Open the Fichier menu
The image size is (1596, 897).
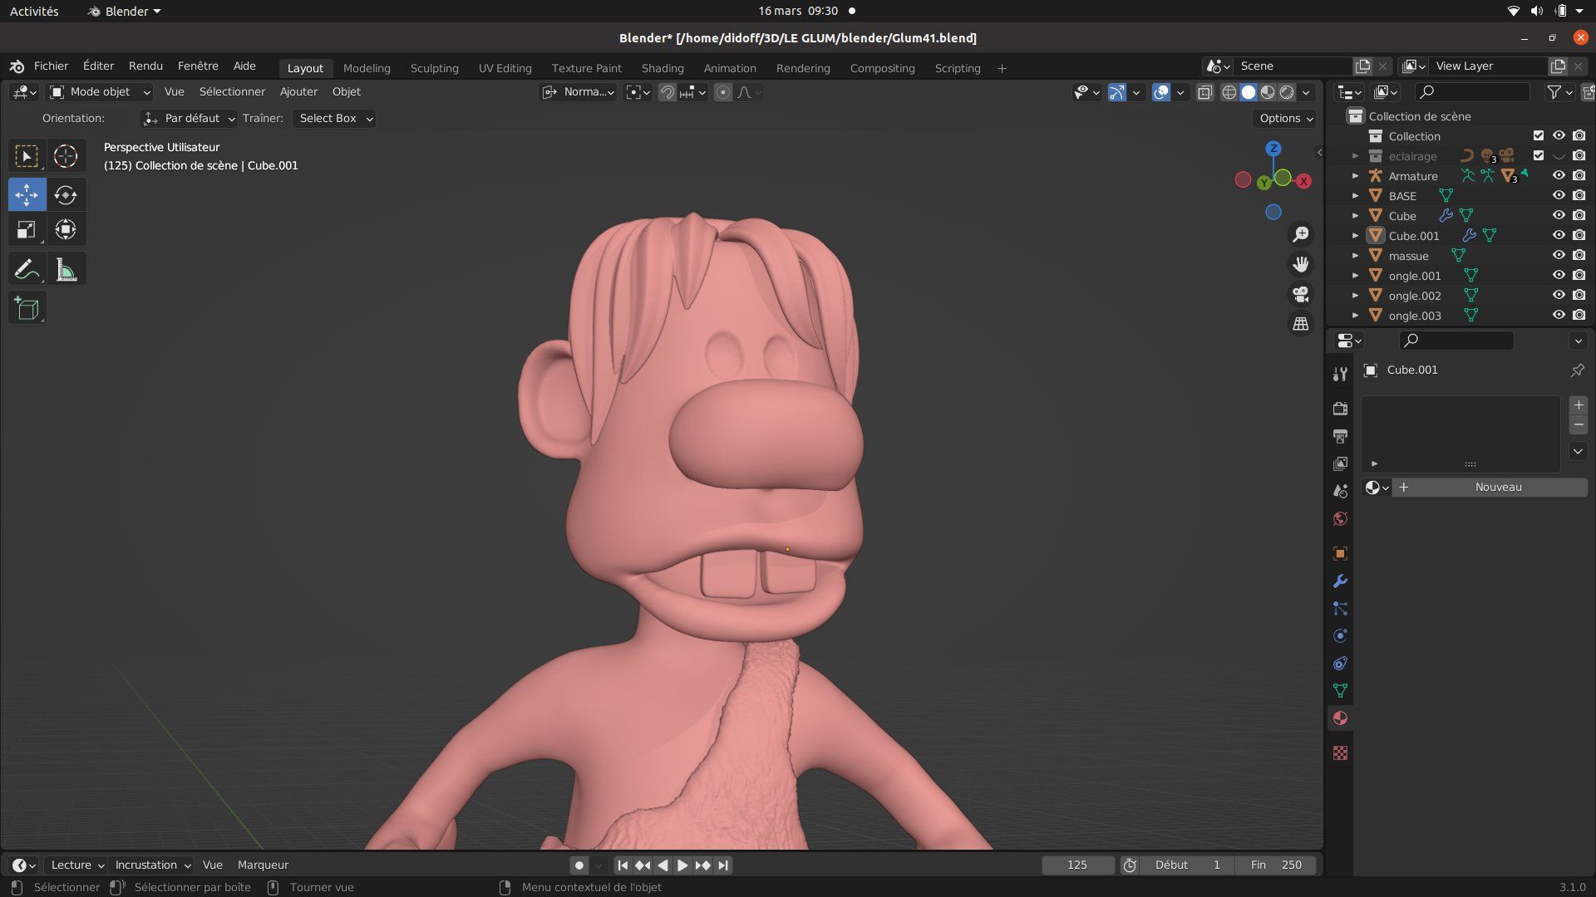click(x=51, y=66)
